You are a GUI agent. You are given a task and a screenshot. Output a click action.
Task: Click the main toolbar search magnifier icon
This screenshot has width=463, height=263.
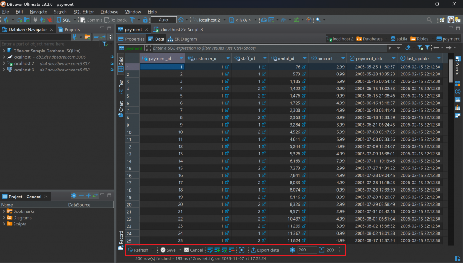click(318, 20)
